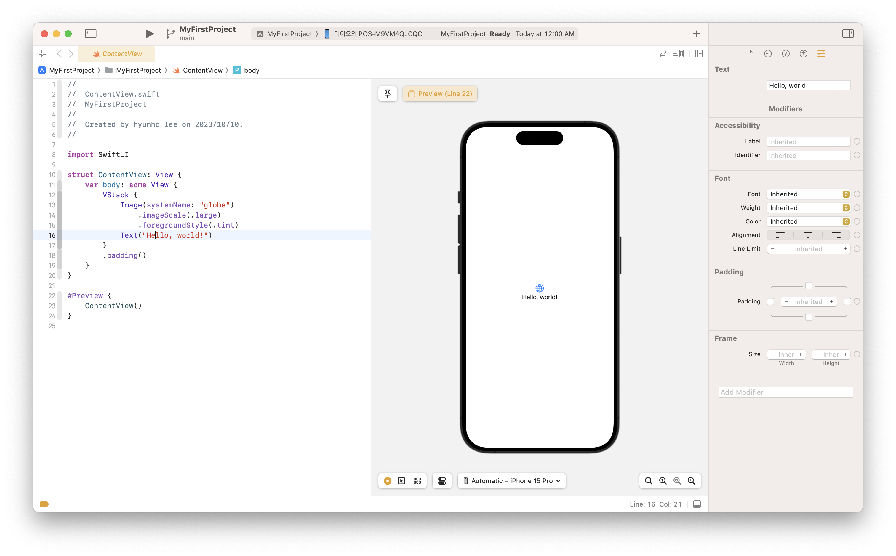Open the Quick Help inspector tab
Screen dimensions: 896x556
[x=785, y=54]
